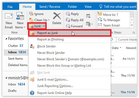The height and width of the screenshot is (98, 139).
Task: Click the Meeting reply icon
Action: pos(88,16)
